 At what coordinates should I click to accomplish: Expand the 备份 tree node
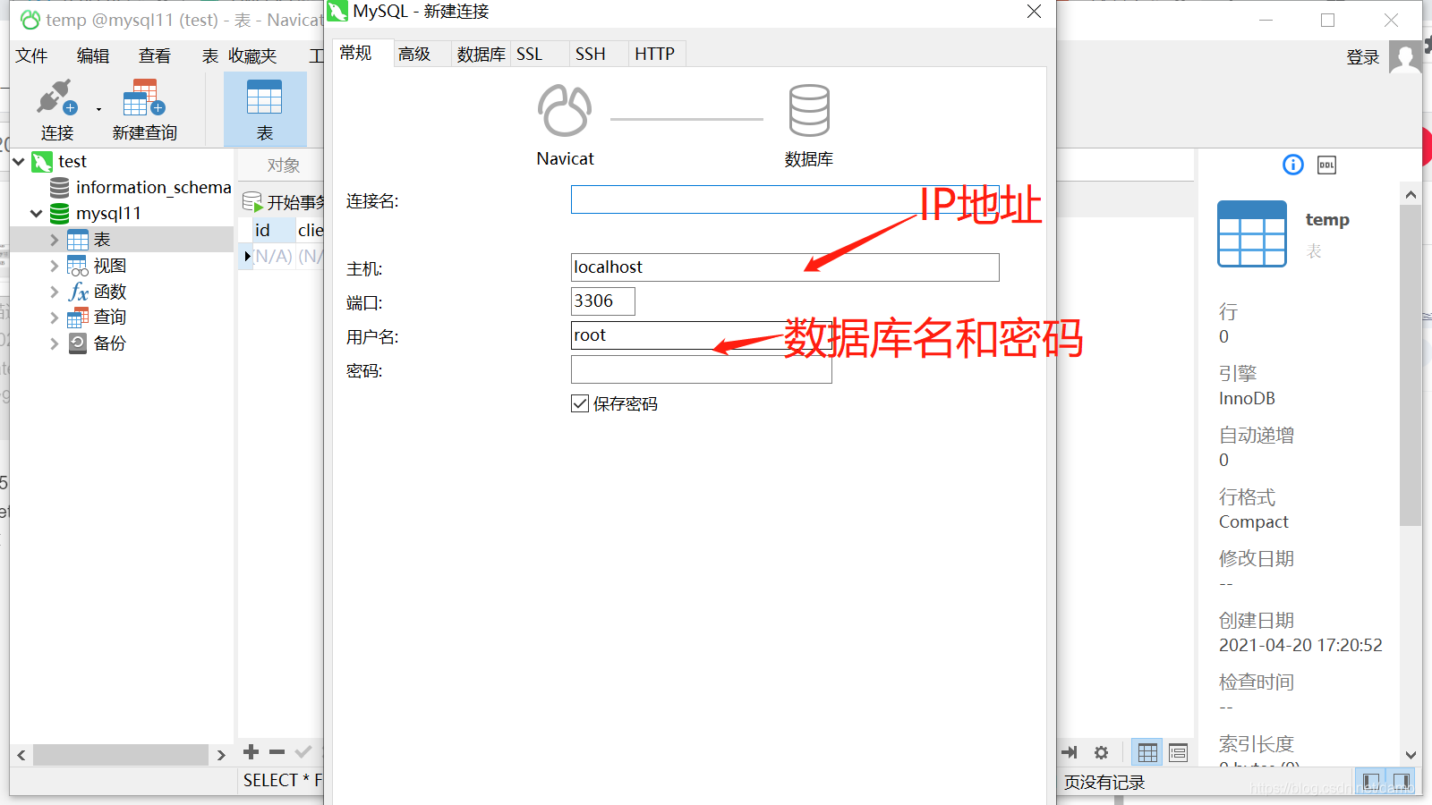[x=54, y=343]
